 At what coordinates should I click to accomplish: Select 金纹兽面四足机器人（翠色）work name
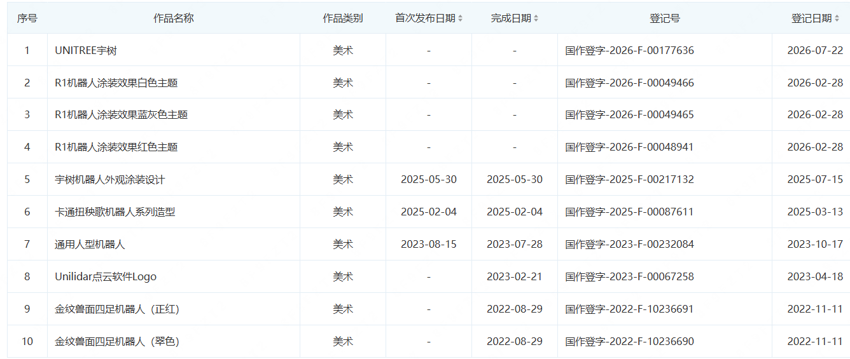[118, 341]
